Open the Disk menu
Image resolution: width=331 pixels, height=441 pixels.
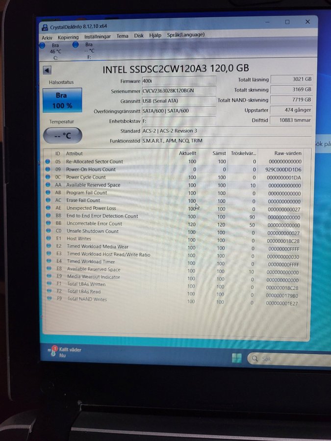[139, 36]
